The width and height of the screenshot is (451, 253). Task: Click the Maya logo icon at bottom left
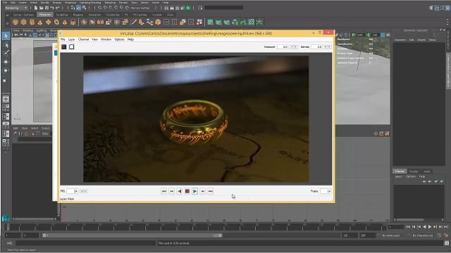point(6,218)
